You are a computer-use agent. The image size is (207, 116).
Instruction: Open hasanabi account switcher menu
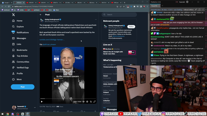[24, 107]
